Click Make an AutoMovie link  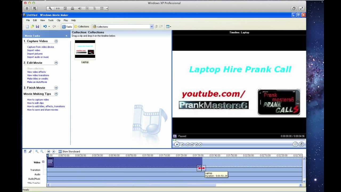(37, 82)
